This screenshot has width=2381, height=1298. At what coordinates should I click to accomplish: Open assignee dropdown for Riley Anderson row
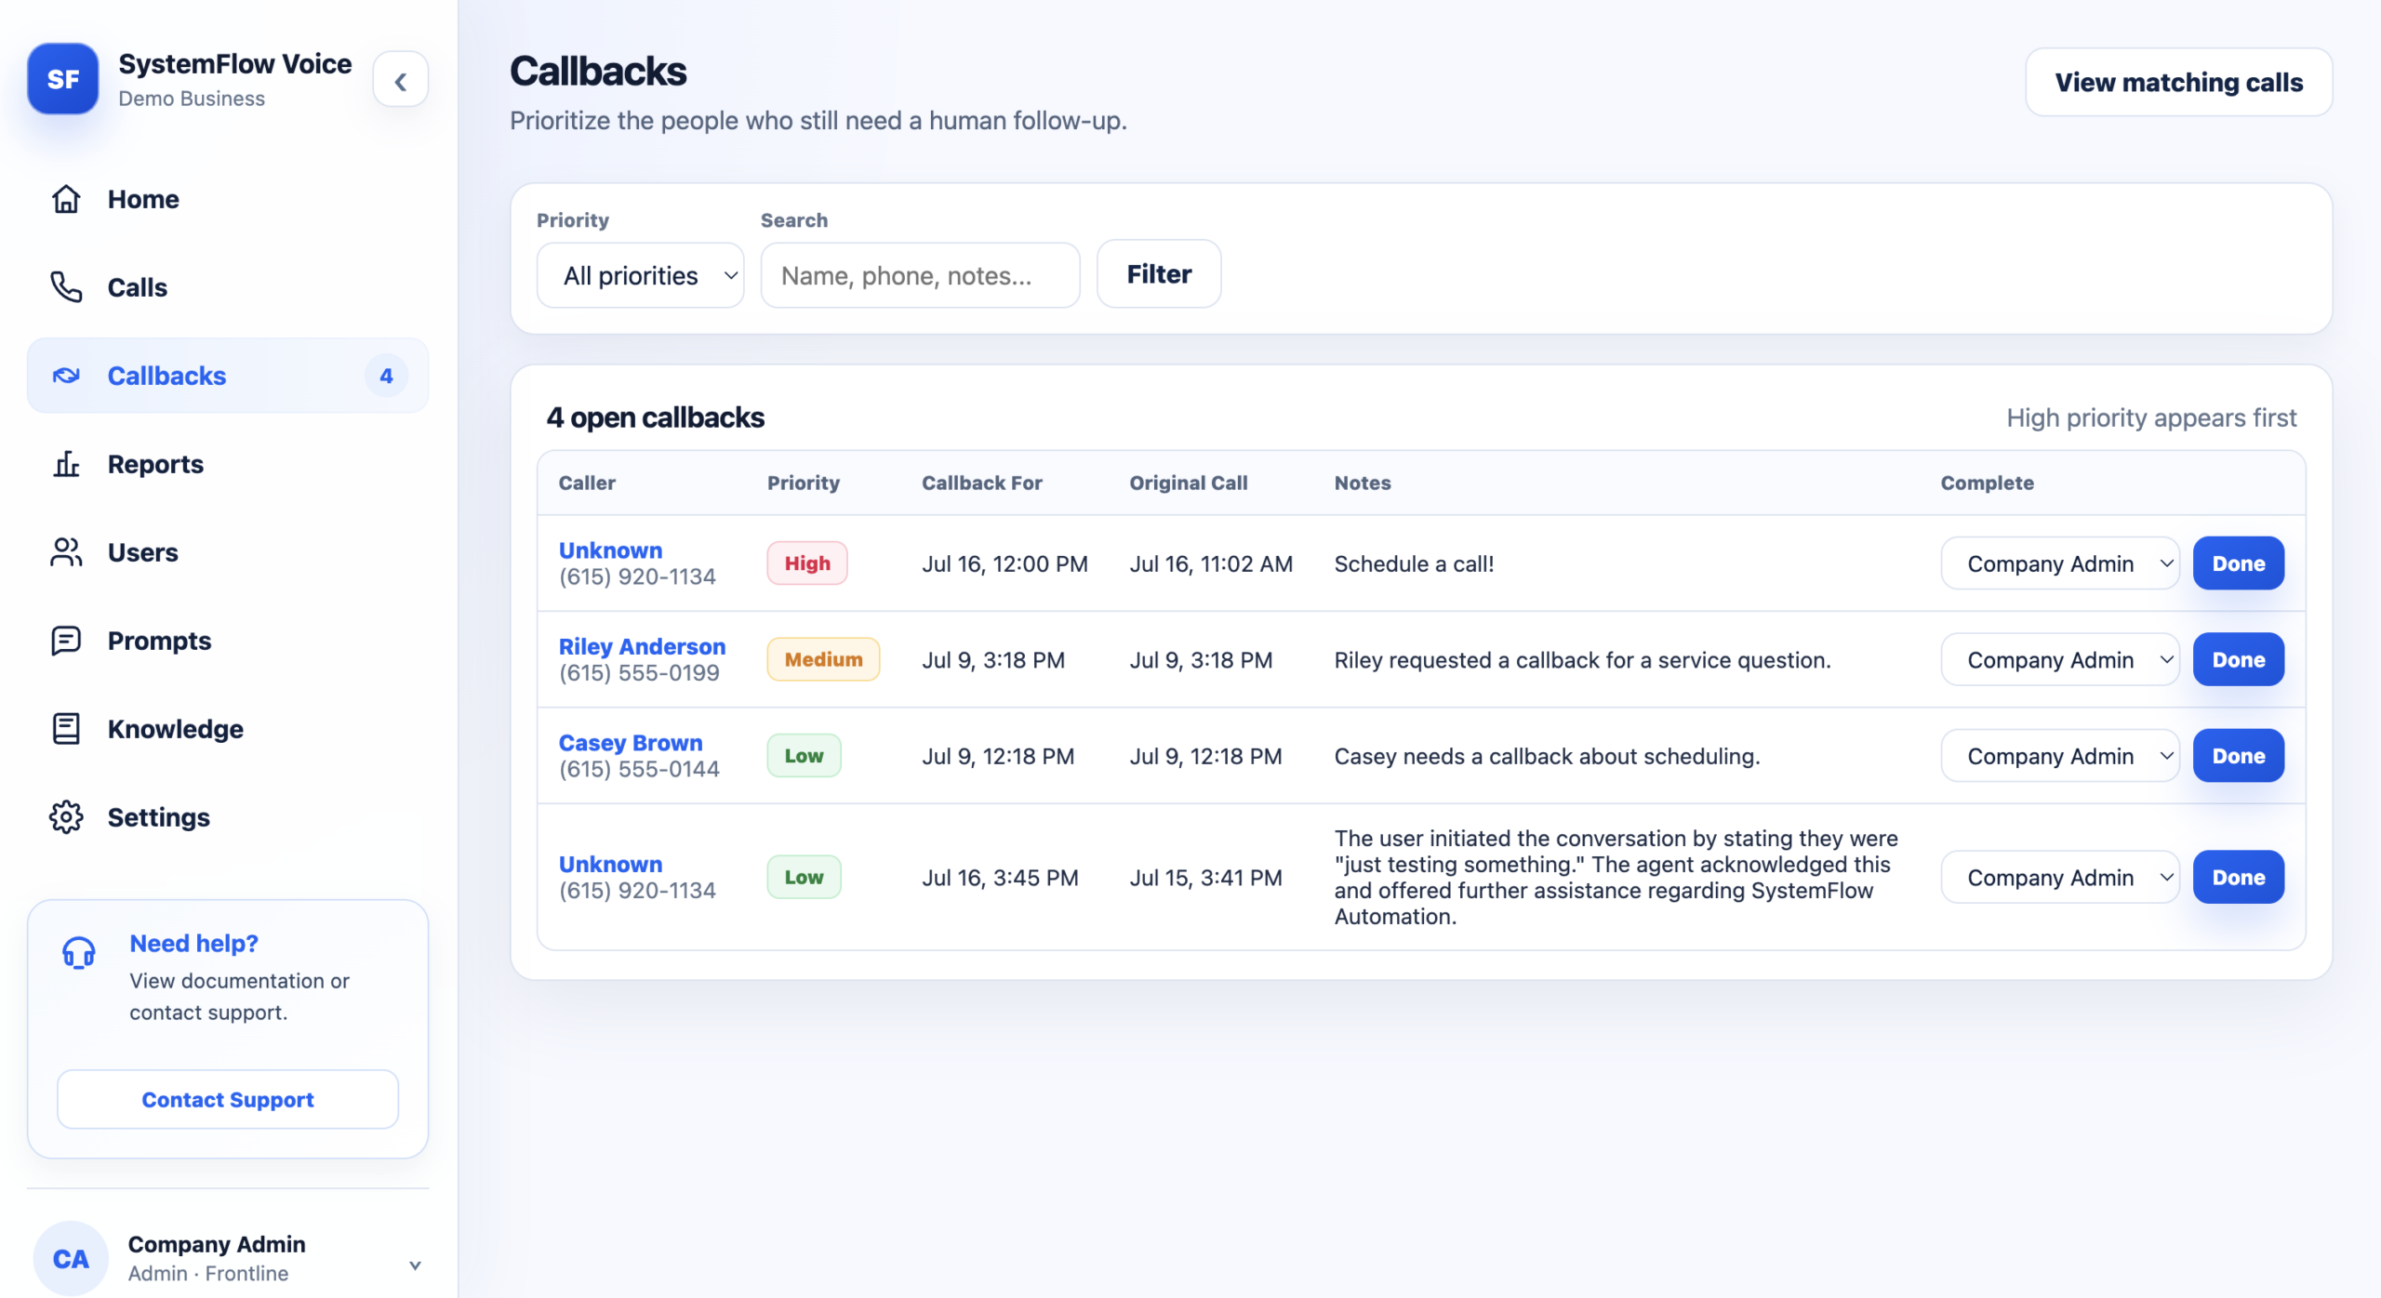tap(2060, 660)
